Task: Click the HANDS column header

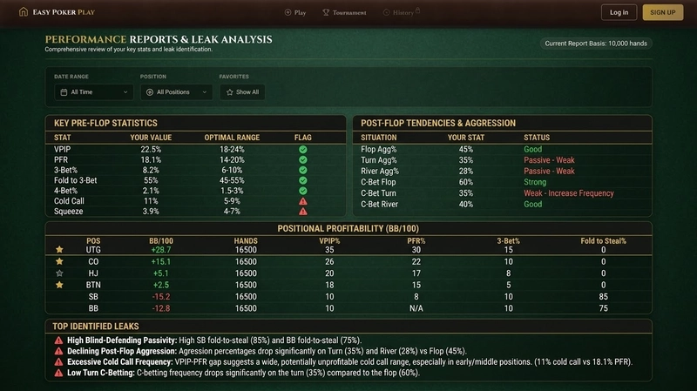Action: click(x=246, y=241)
